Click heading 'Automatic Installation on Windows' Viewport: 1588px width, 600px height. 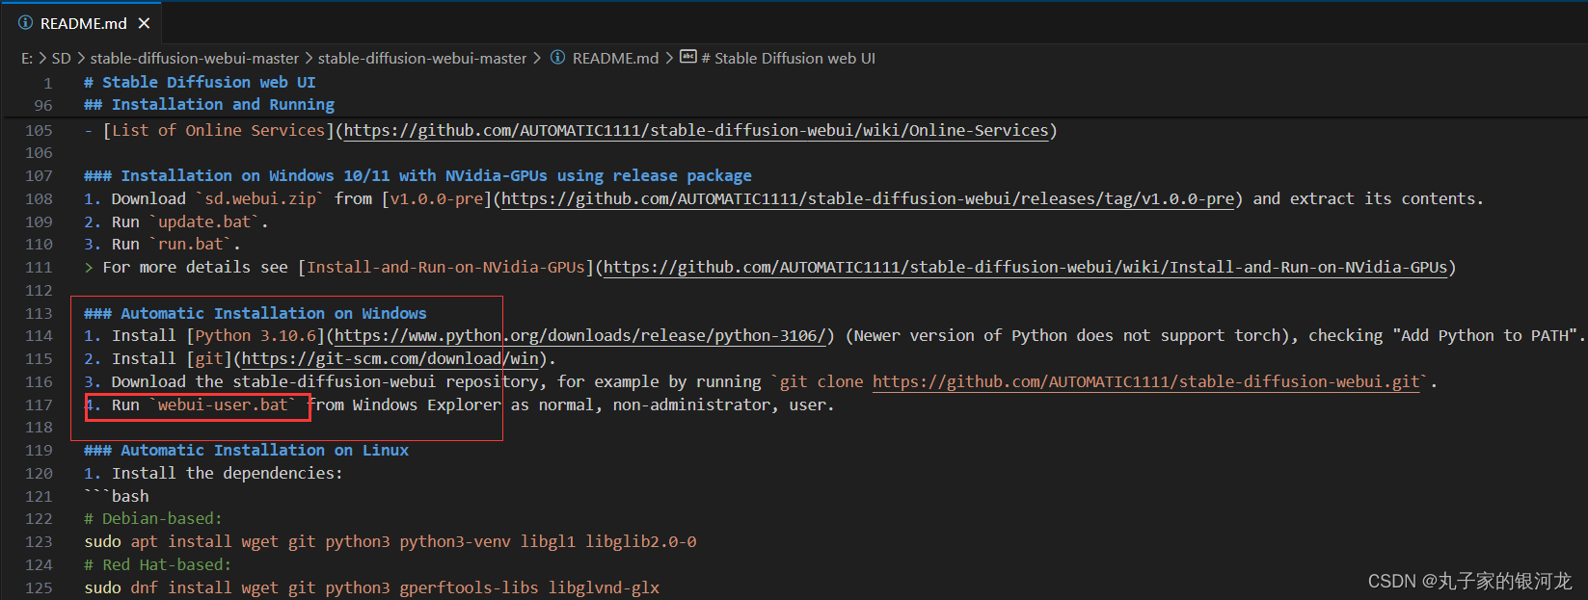coord(255,313)
